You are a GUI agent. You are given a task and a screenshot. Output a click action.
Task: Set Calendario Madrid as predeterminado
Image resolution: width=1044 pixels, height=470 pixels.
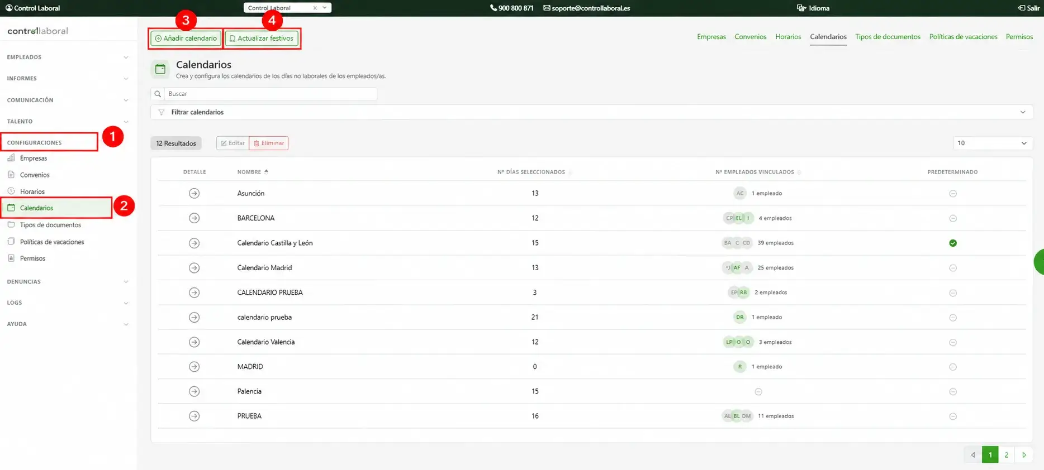pyautogui.click(x=953, y=268)
